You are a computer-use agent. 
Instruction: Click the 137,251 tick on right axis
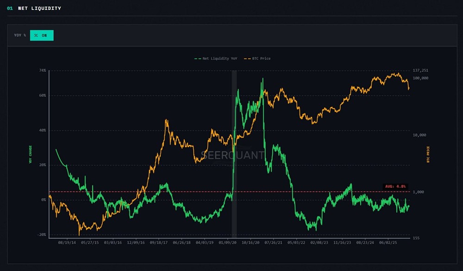(420, 70)
